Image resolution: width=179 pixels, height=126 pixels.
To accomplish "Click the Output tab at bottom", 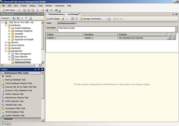I will (x=6, y=124).
